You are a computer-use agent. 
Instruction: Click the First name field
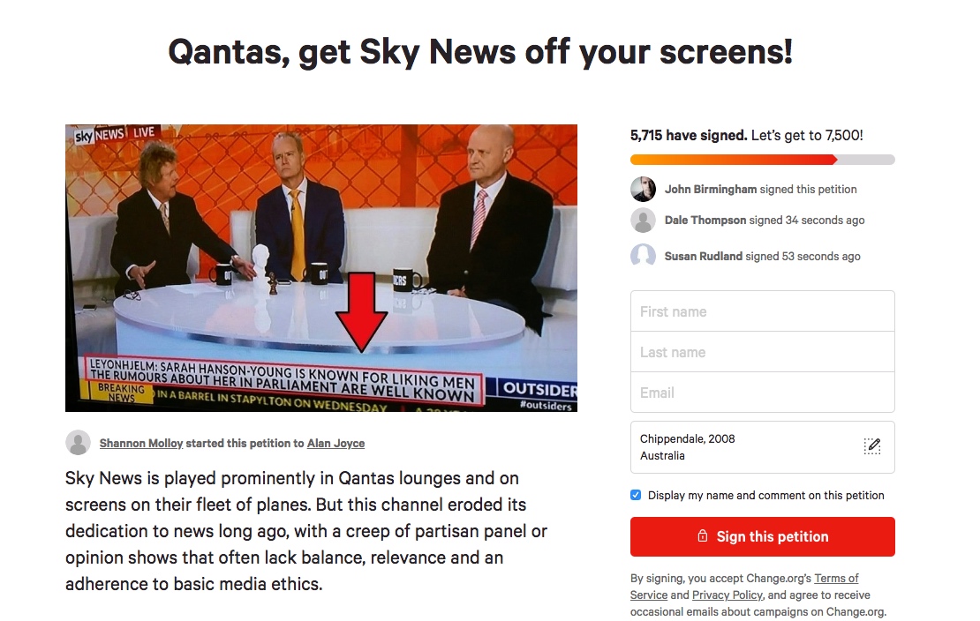pyautogui.click(x=763, y=311)
